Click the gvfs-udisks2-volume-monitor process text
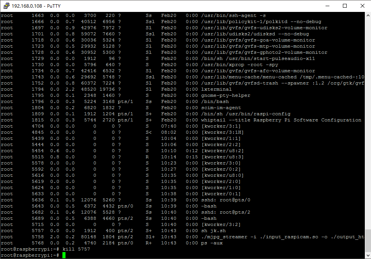The image size is (371, 259). 264,28
